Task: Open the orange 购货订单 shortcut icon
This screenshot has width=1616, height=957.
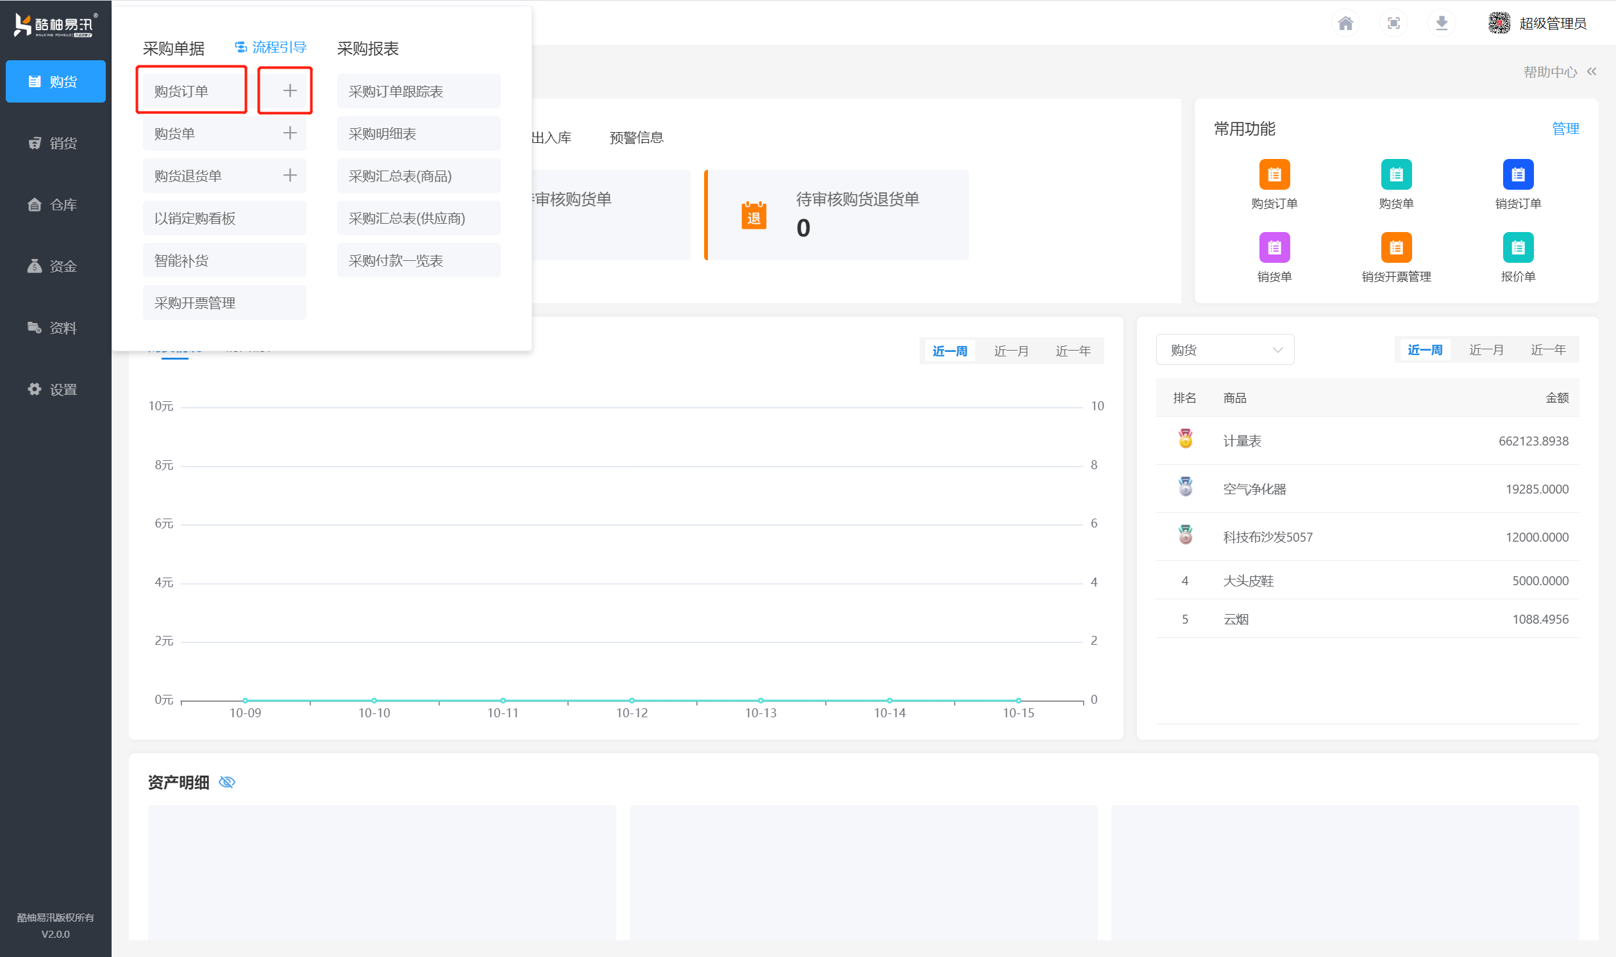Action: coord(1274,174)
